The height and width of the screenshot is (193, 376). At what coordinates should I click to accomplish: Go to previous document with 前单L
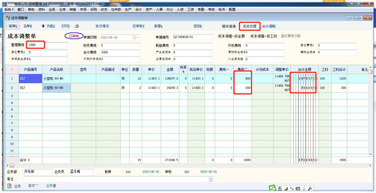13,26
